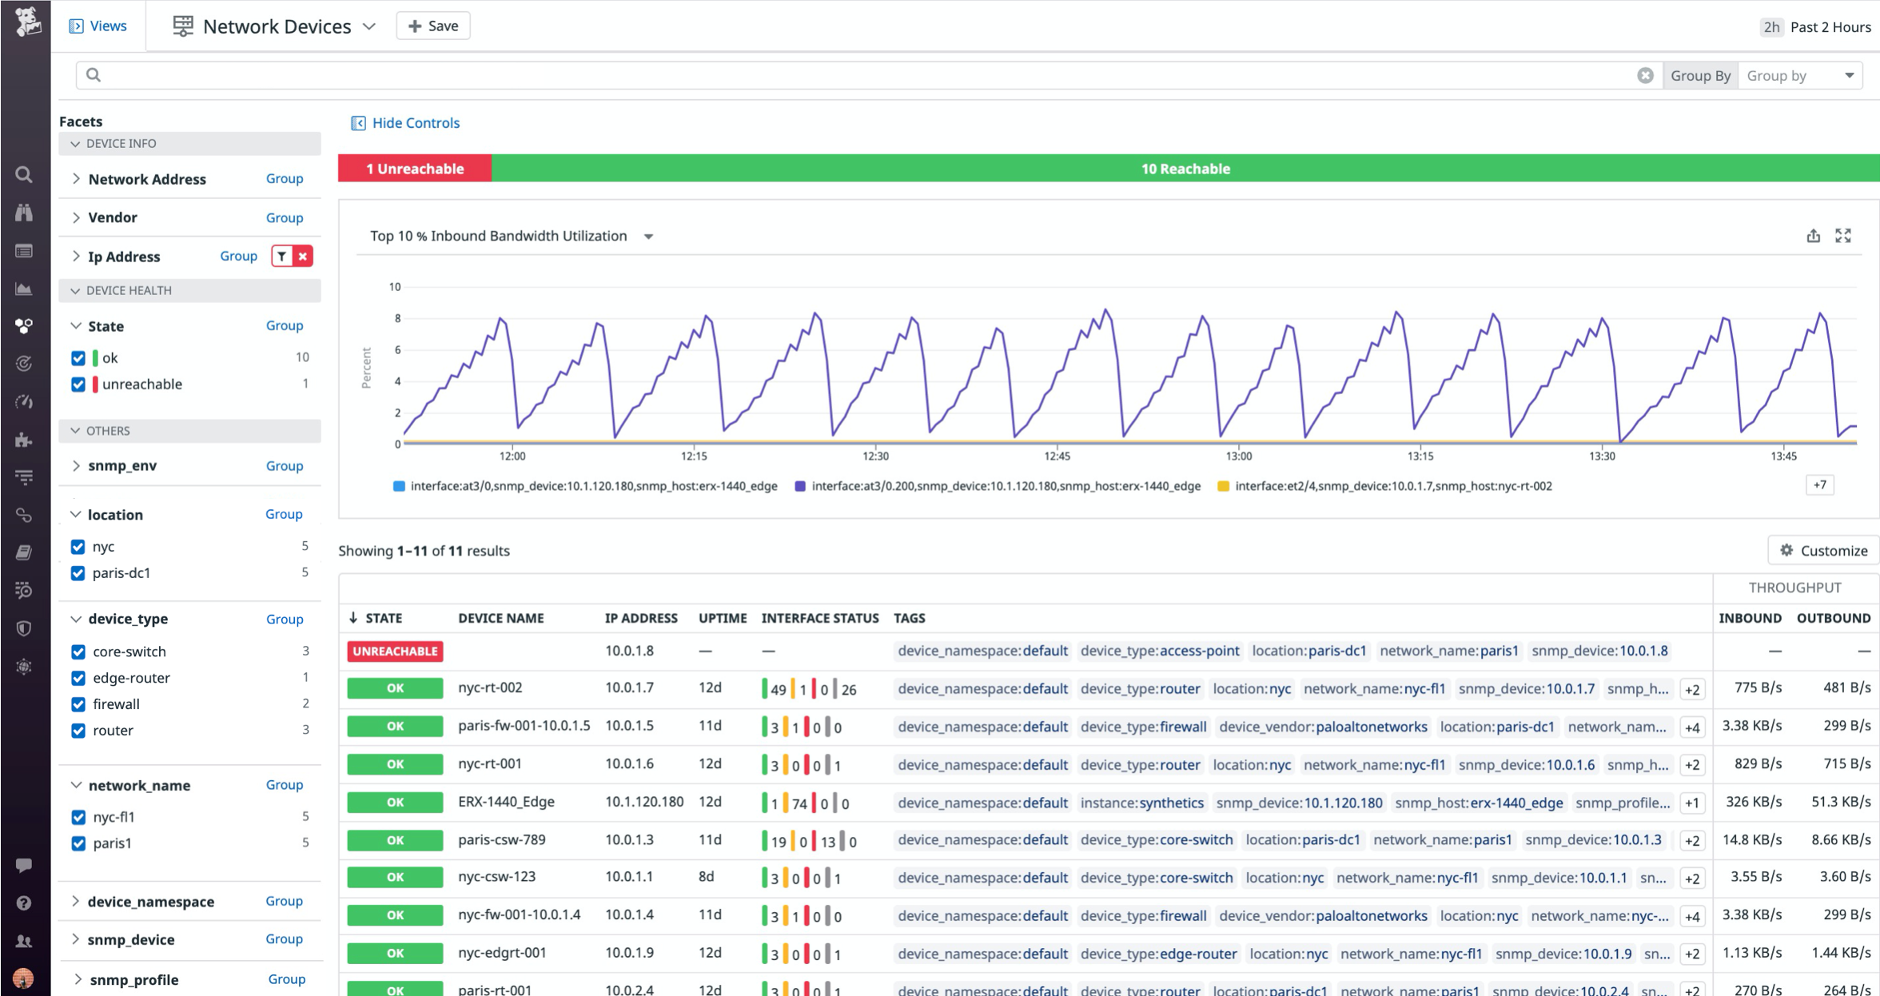Disable the firewall device_type checkbox
Viewport: 1880px width, 996px height.
(78, 704)
